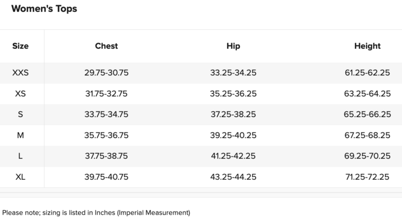Select the Size column header
The image size is (402, 221).
(20, 46)
